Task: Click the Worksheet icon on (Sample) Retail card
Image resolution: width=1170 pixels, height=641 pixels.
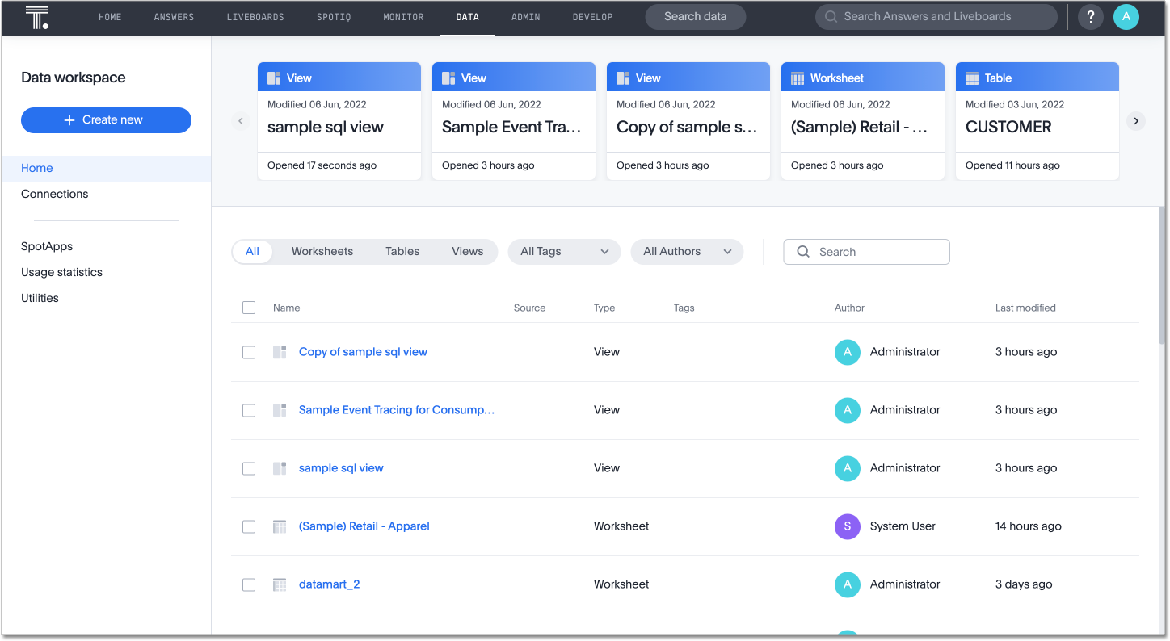Action: click(x=798, y=77)
